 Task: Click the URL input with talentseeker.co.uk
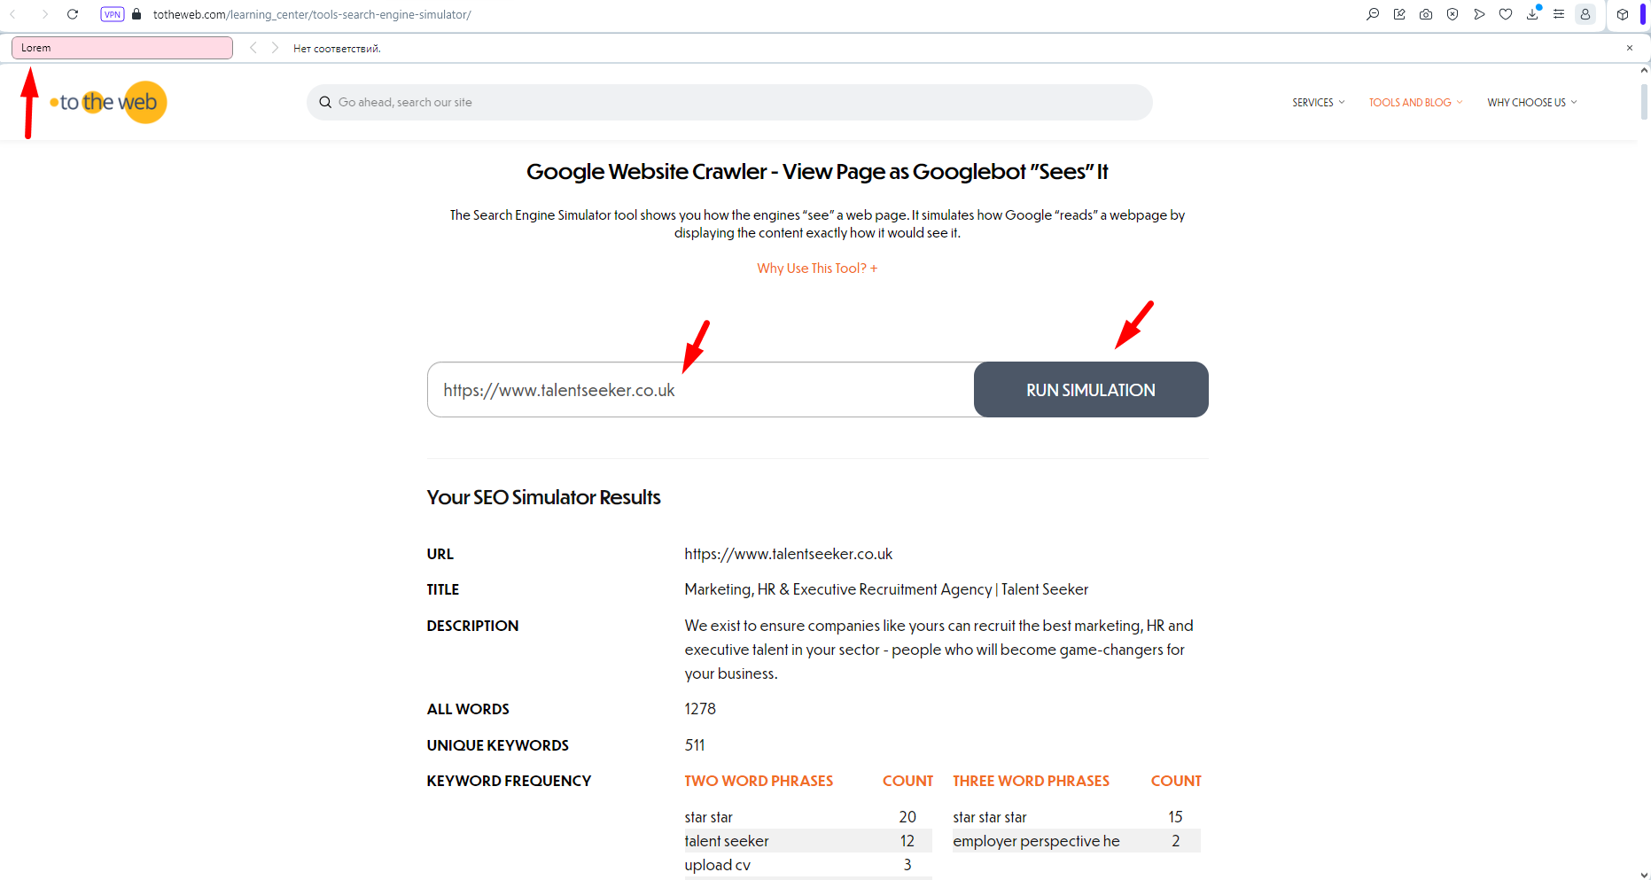[700, 390]
